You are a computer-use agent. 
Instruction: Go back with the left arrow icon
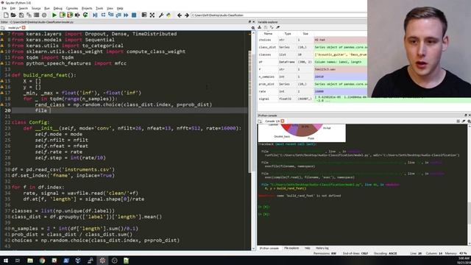180,15
